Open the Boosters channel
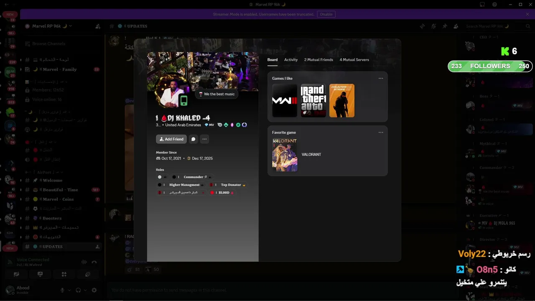 (63, 218)
